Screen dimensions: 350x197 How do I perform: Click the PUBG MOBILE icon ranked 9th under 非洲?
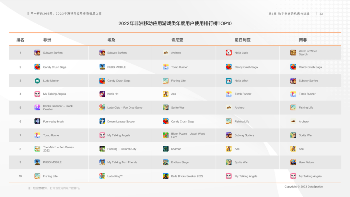click(37, 162)
